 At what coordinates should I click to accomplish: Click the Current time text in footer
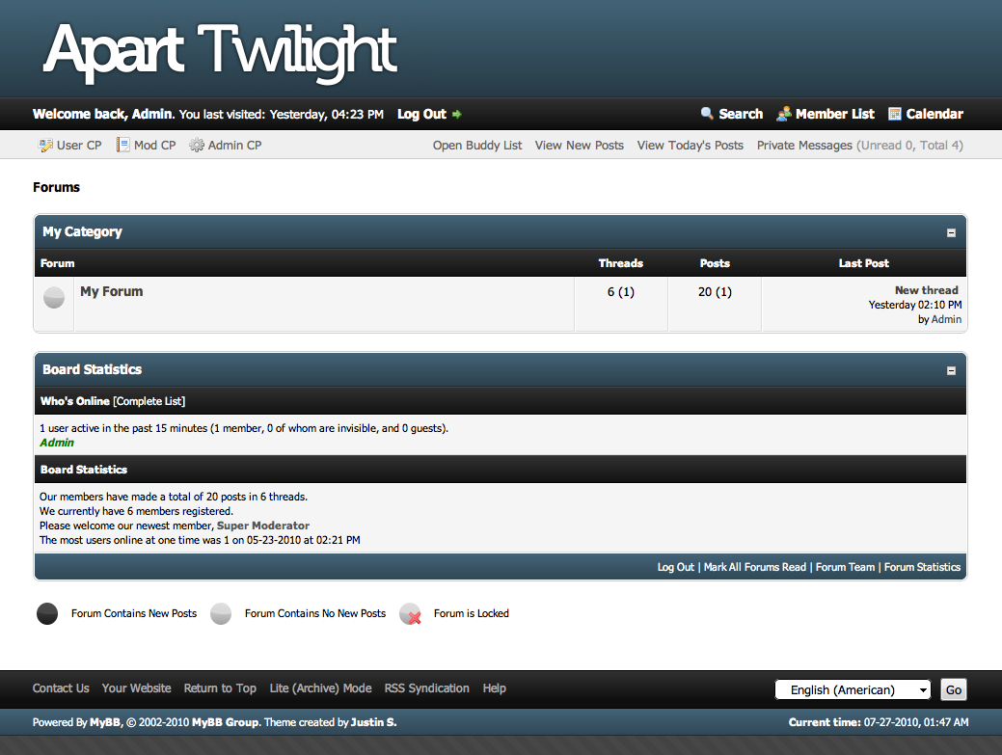[879, 722]
